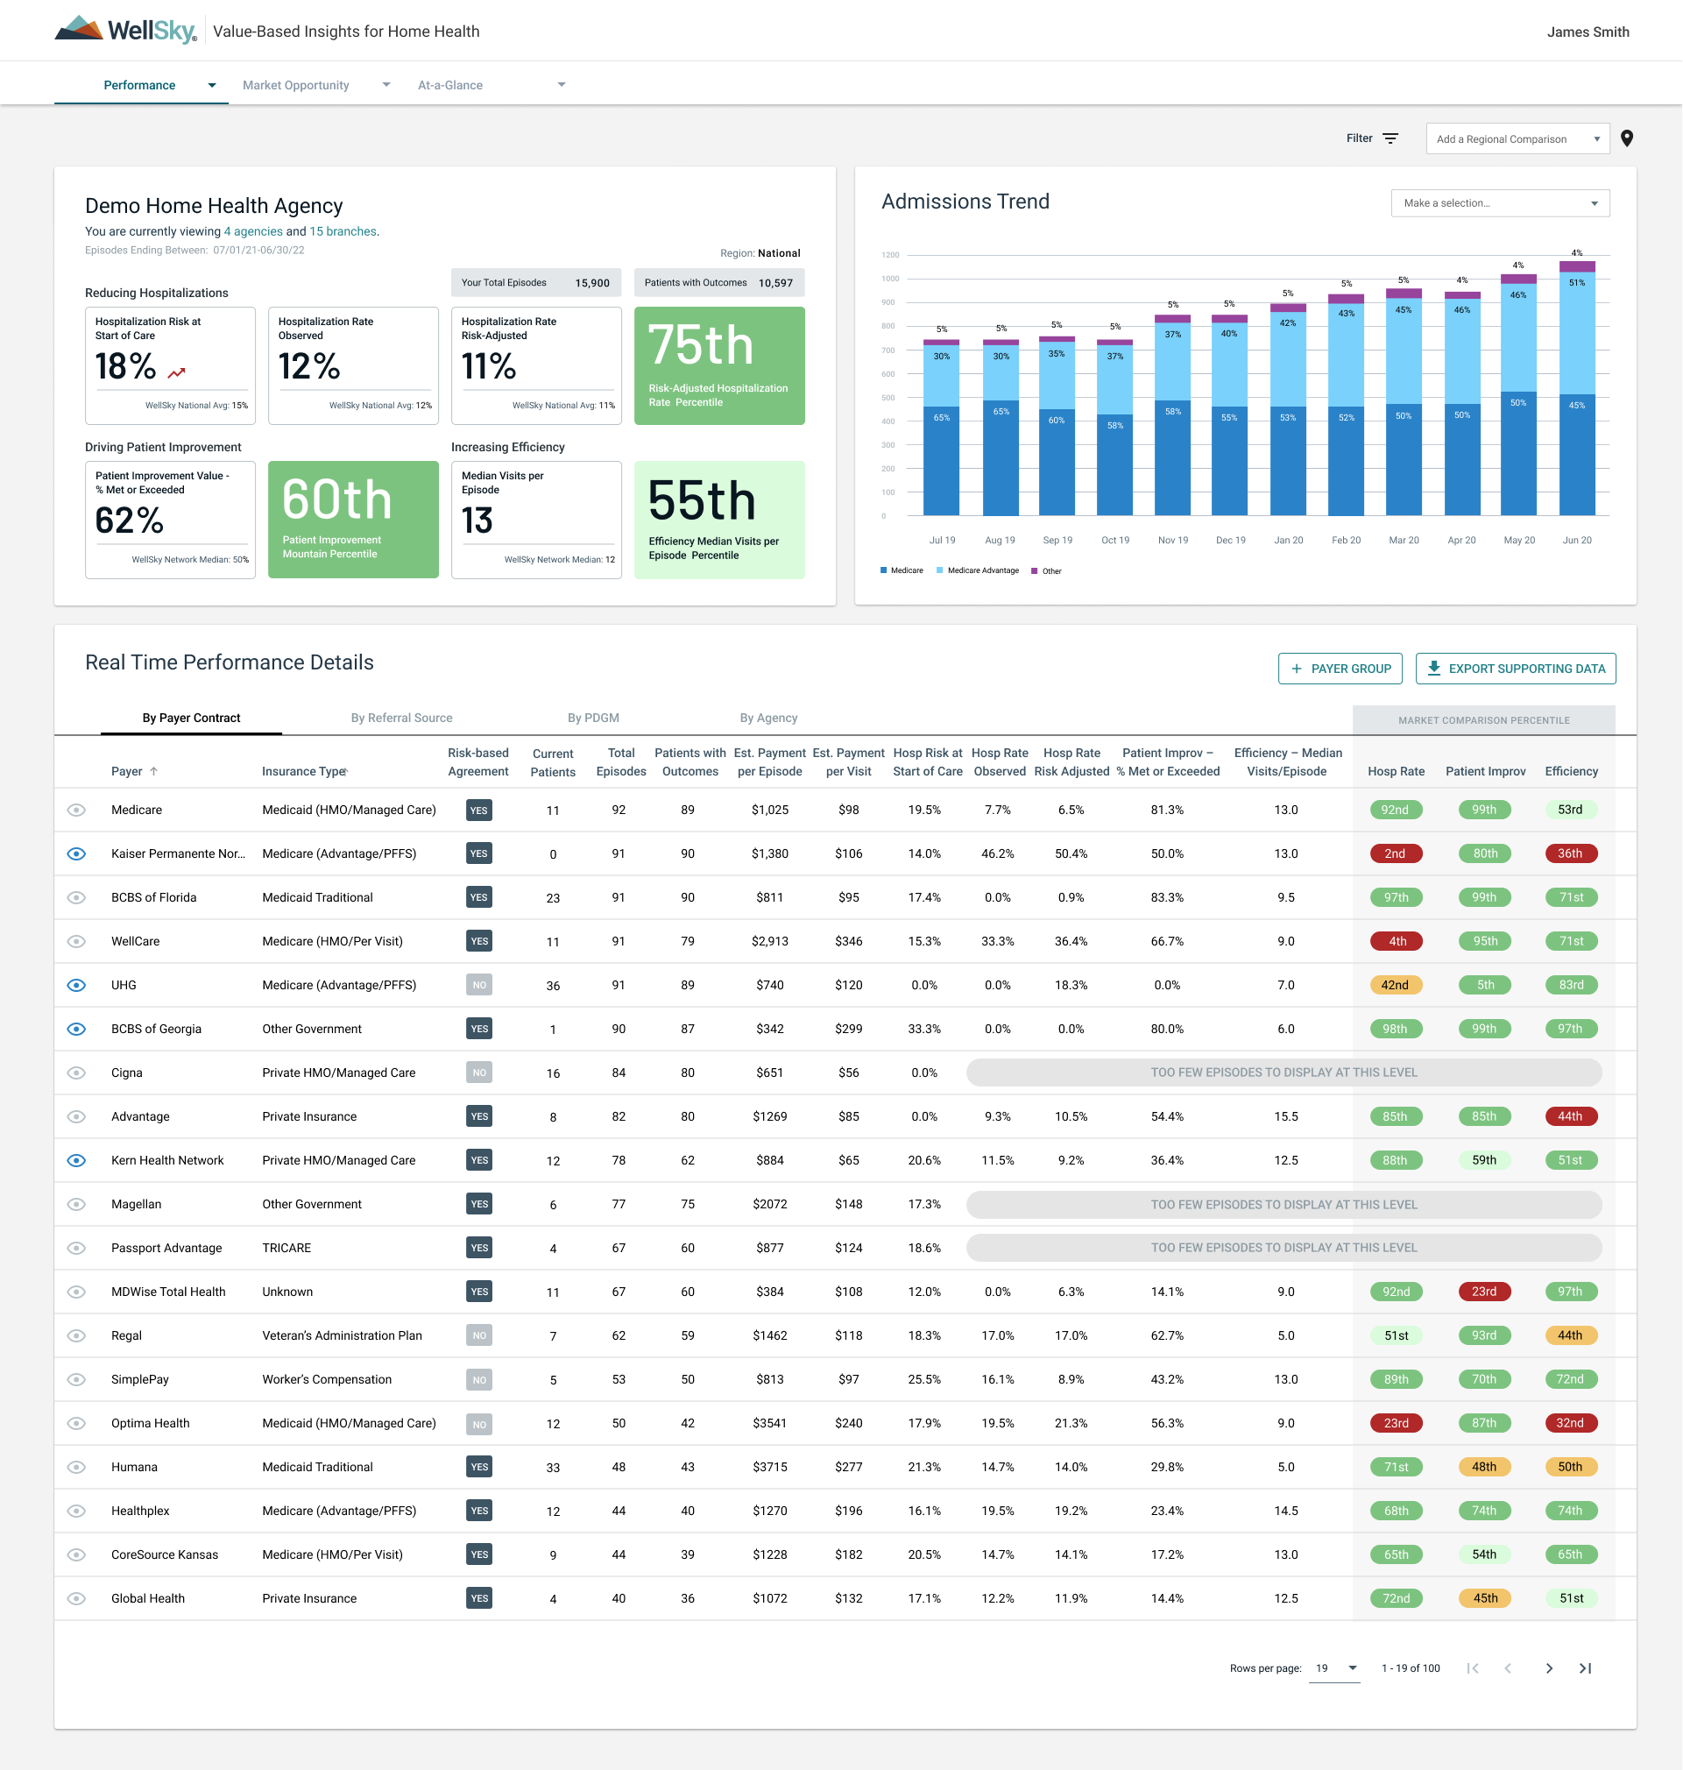Click the 60th Patient Improvement percentile card
1683x1770 pixels.
point(353,520)
